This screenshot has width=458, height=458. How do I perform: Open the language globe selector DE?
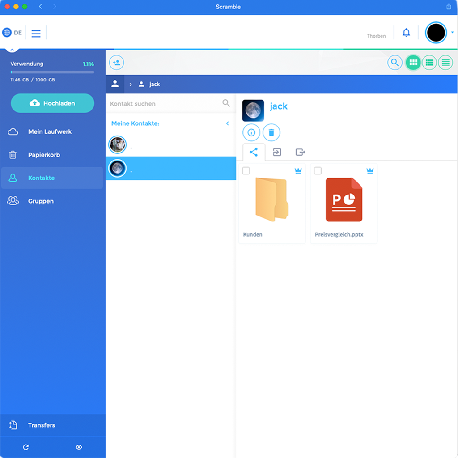12,32
